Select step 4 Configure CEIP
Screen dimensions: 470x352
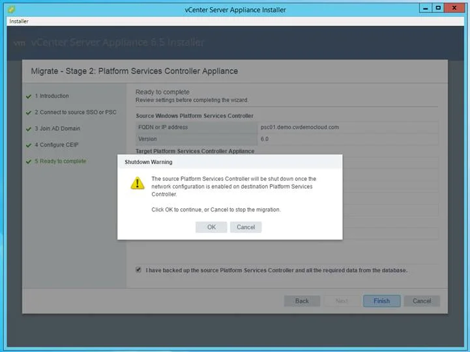56,144
